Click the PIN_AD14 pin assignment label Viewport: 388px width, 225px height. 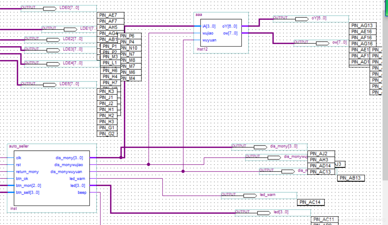pyautogui.click(x=322, y=166)
